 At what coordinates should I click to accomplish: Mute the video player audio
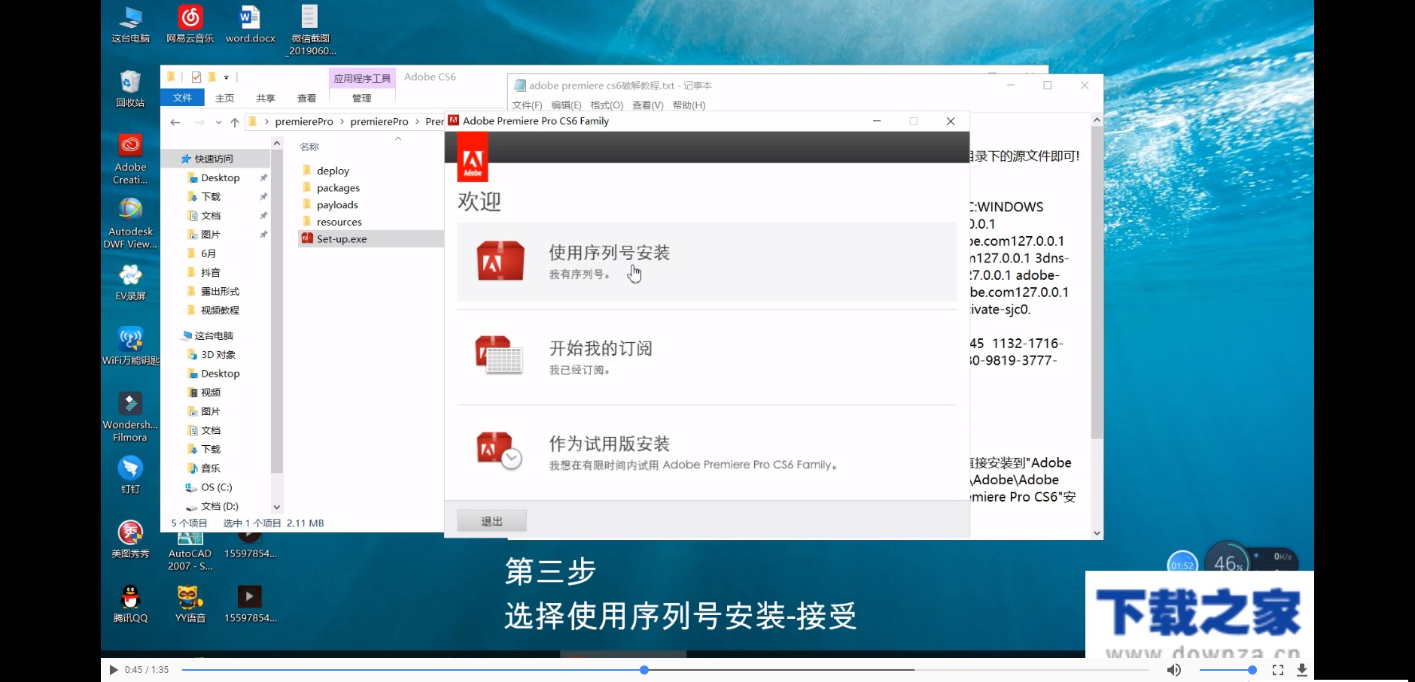(1173, 669)
